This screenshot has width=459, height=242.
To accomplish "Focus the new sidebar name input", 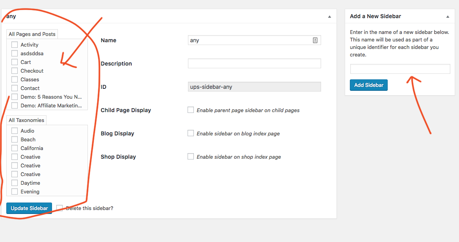I will tap(400, 69).
